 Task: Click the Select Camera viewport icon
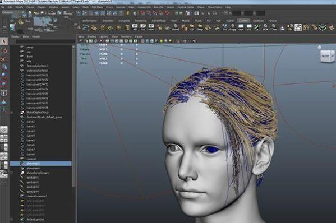click(x=82, y=41)
